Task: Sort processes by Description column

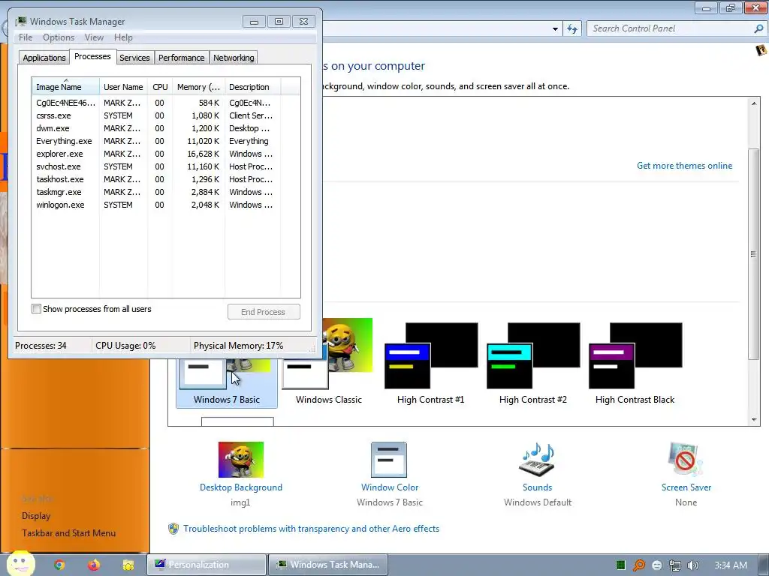Action: tap(252, 87)
